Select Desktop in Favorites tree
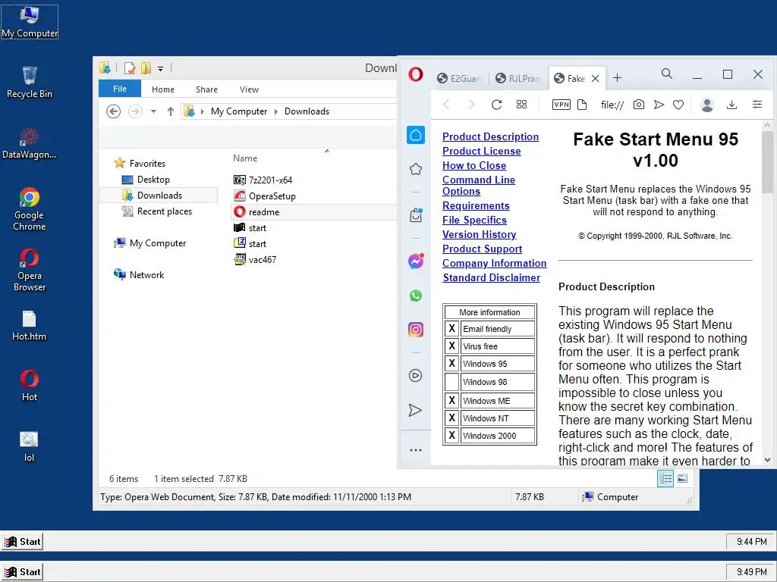 (153, 180)
